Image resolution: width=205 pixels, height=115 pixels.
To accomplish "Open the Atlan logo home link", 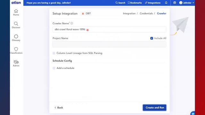I will (x=16, y=3).
